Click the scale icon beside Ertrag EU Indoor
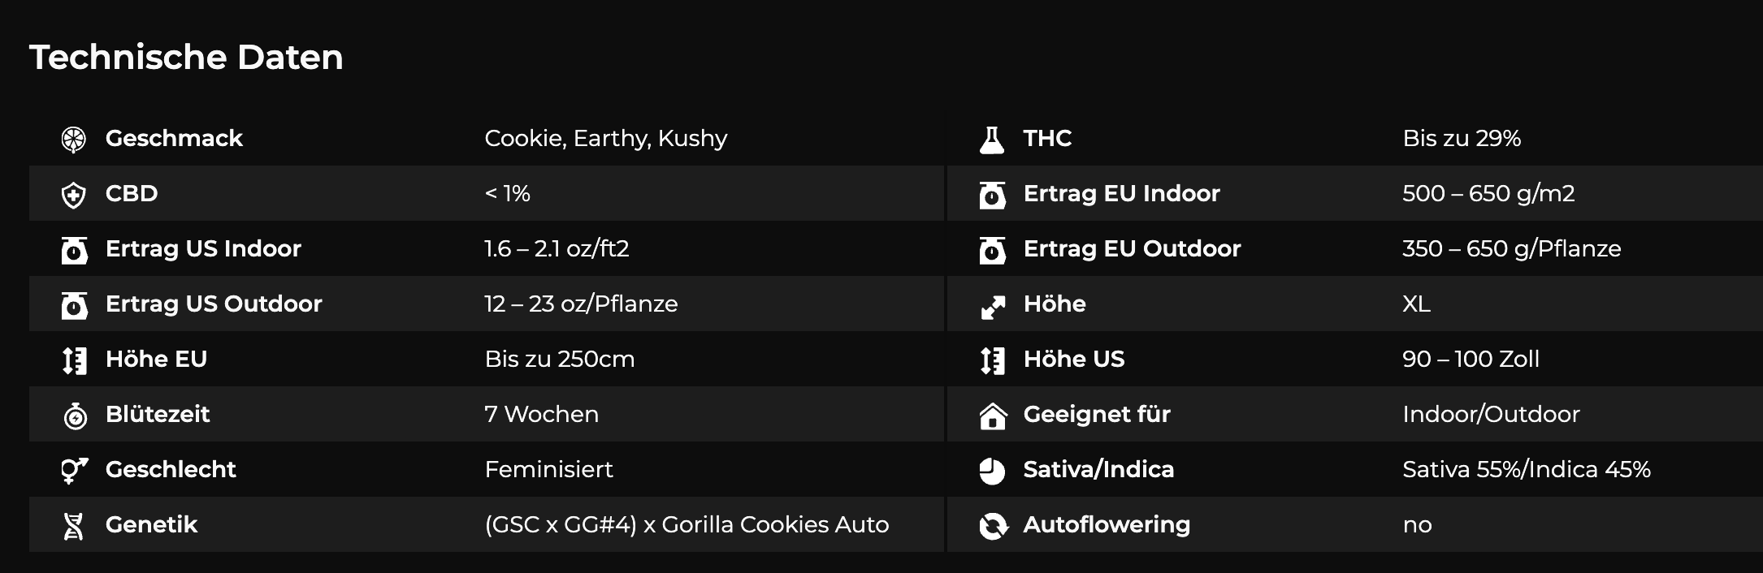Viewport: 1763px width, 573px height. pos(992,195)
